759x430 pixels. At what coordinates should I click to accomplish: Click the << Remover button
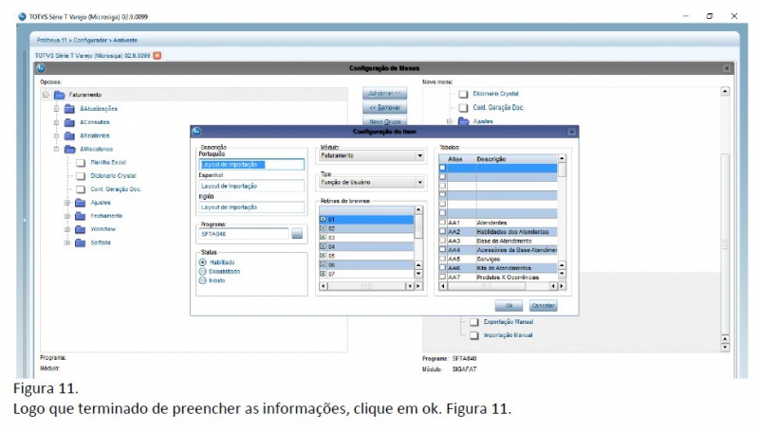[x=385, y=107]
